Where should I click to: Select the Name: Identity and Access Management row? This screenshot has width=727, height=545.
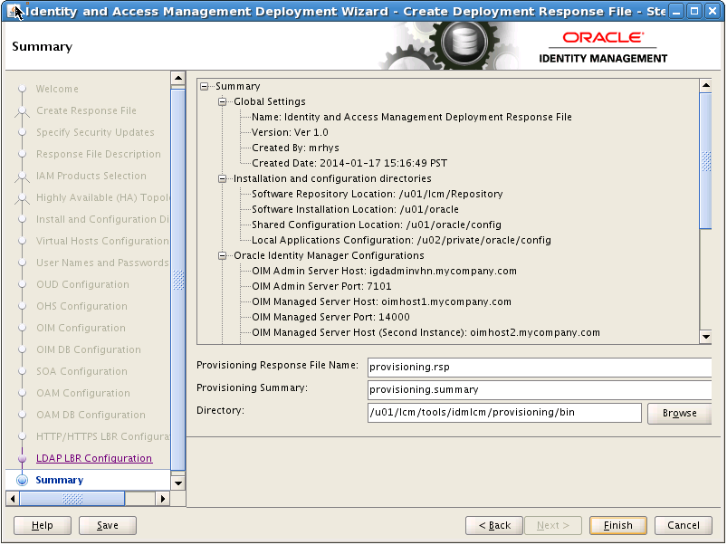412,117
